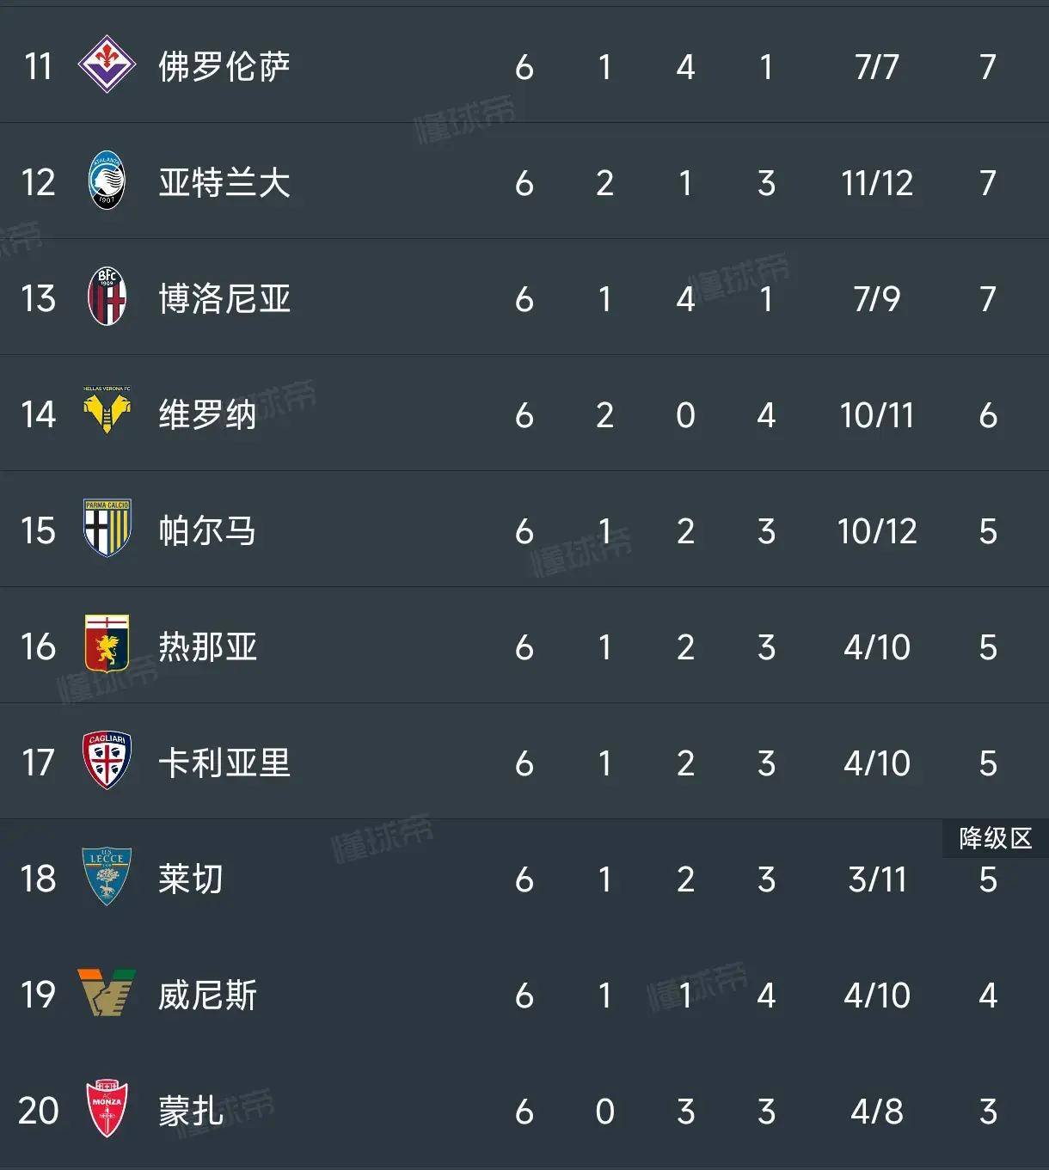Select the 维罗纳 team name
The image size is (1049, 1170).
(207, 414)
